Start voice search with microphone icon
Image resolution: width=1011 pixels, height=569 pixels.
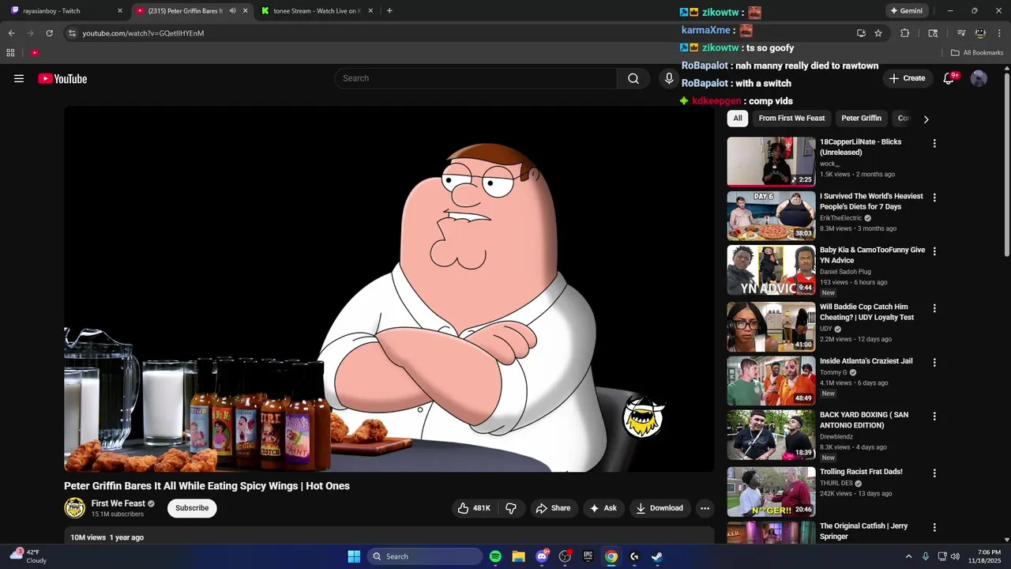(x=669, y=78)
